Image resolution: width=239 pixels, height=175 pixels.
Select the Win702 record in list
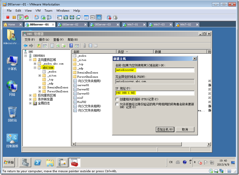point(82,102)
